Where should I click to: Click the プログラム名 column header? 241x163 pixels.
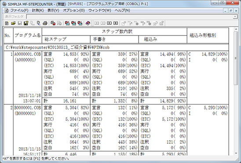[x=28, y=35]
